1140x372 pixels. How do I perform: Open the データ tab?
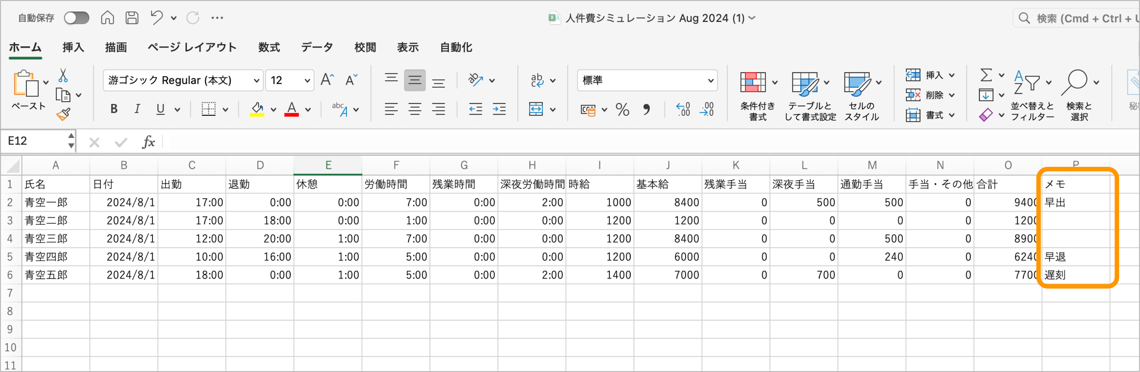317,47
